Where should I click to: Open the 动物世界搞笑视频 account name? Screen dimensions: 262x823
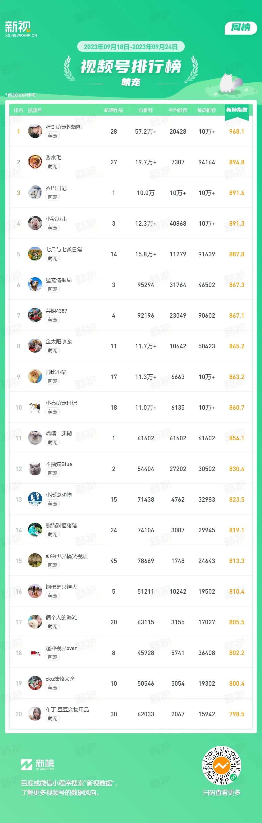coord(67,556)
